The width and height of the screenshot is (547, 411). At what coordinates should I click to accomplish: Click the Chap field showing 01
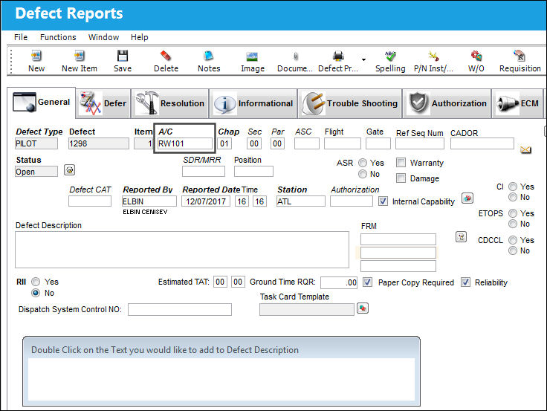click(x=224, y=143)
